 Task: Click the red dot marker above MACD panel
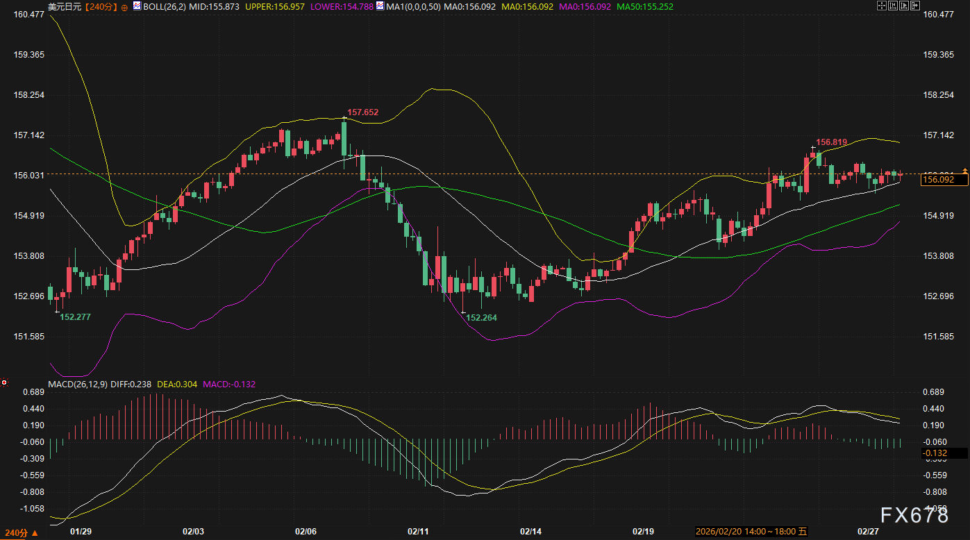point(4,382)
